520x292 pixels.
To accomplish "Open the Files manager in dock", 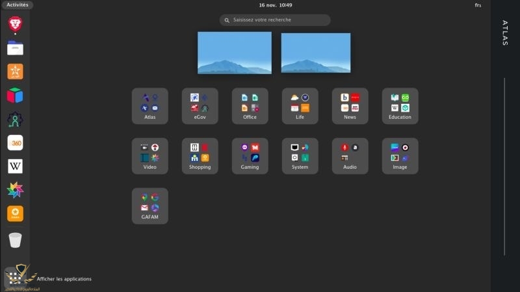I will click(x=15, y=48).
